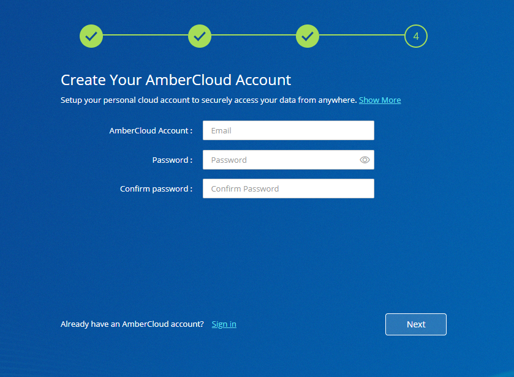The image size is (514, 377).
Task: Focus the Email input field
Action: tap(289, 130)
